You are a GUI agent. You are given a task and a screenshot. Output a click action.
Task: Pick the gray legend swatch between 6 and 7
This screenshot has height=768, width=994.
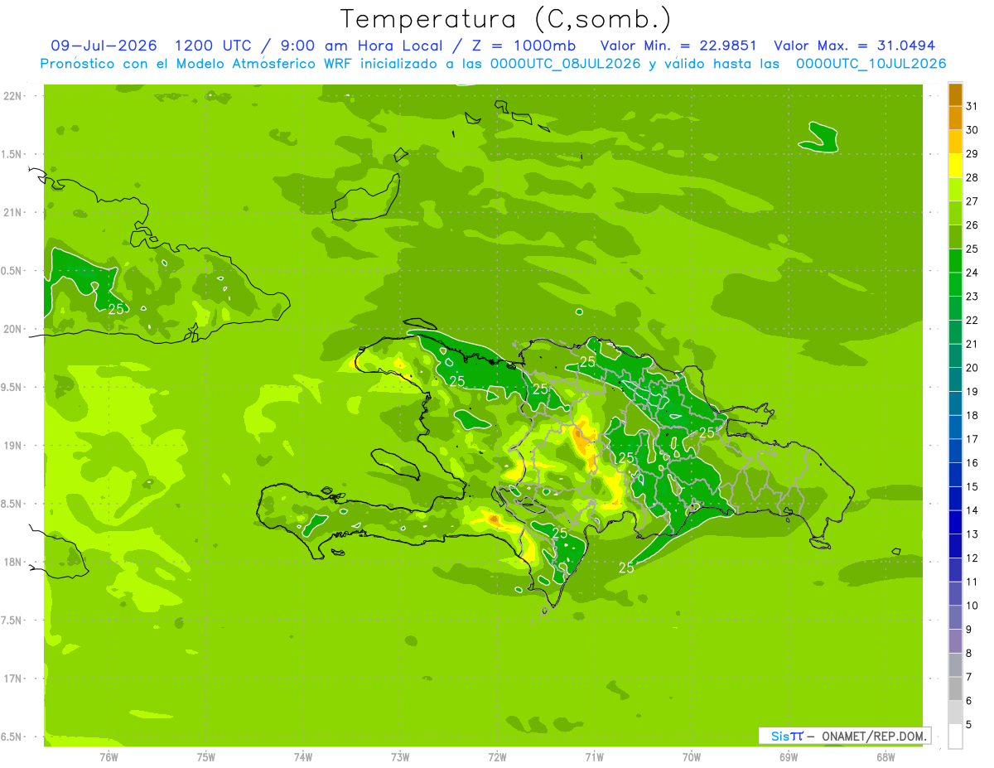(x=955, y=688)
